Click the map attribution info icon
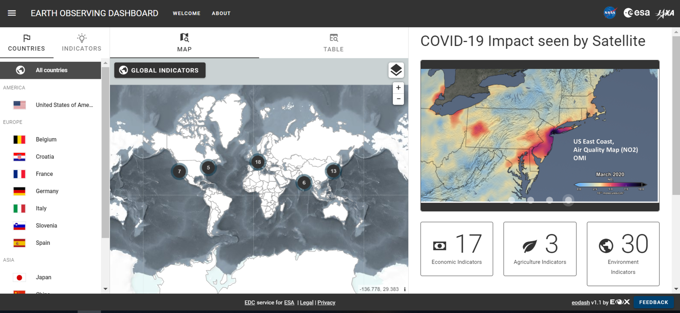 [x=405, y=289]
